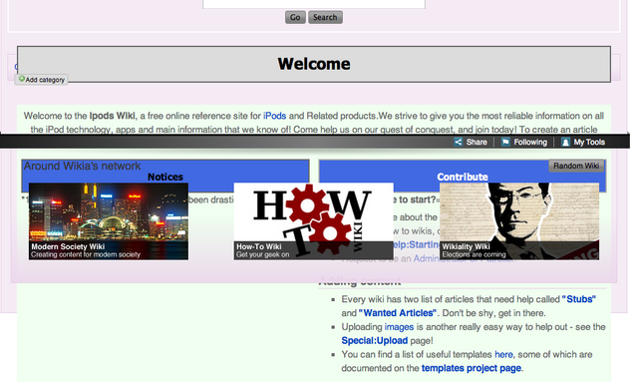Click the Random Wiki button

tap(576, 166)
